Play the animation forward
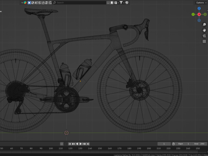Screen dimensions: 208x156 [x=81, y=144]
